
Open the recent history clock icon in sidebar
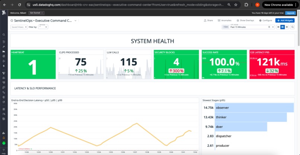4,42
